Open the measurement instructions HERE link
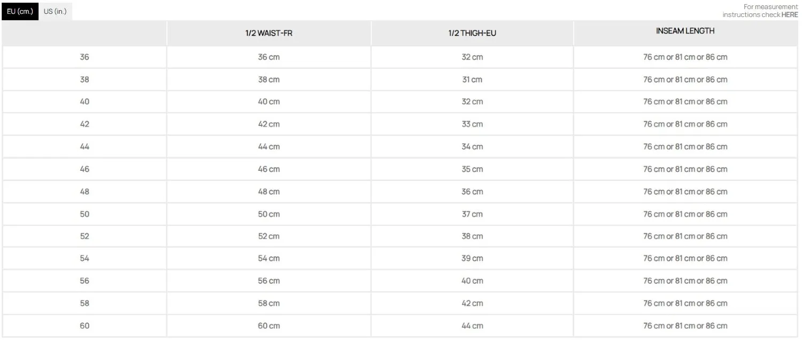802x340 pixels. (x=789, y=15)
